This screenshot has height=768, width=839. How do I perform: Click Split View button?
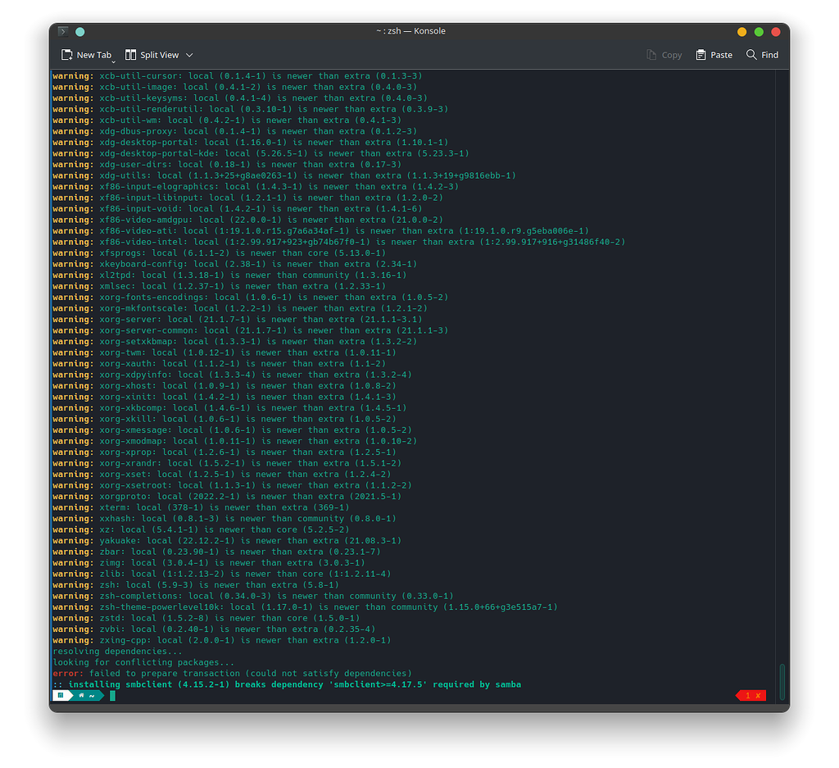[153, 55]
